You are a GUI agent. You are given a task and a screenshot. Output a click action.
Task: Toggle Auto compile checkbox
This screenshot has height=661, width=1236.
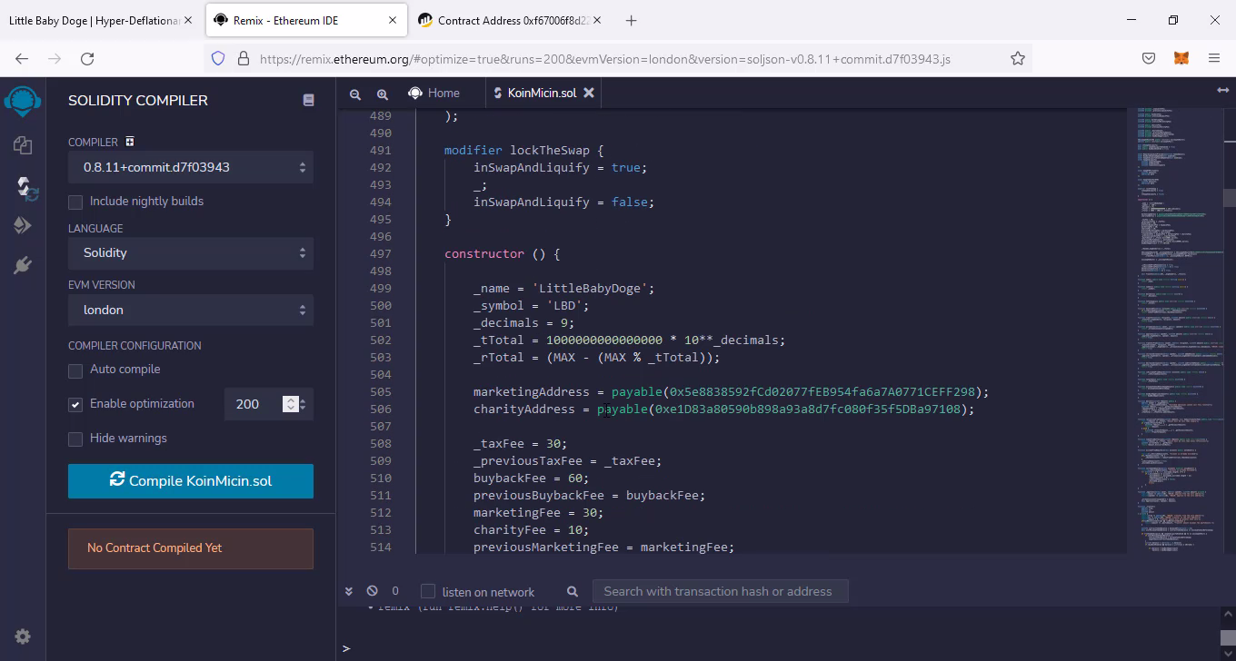(75, 370)
